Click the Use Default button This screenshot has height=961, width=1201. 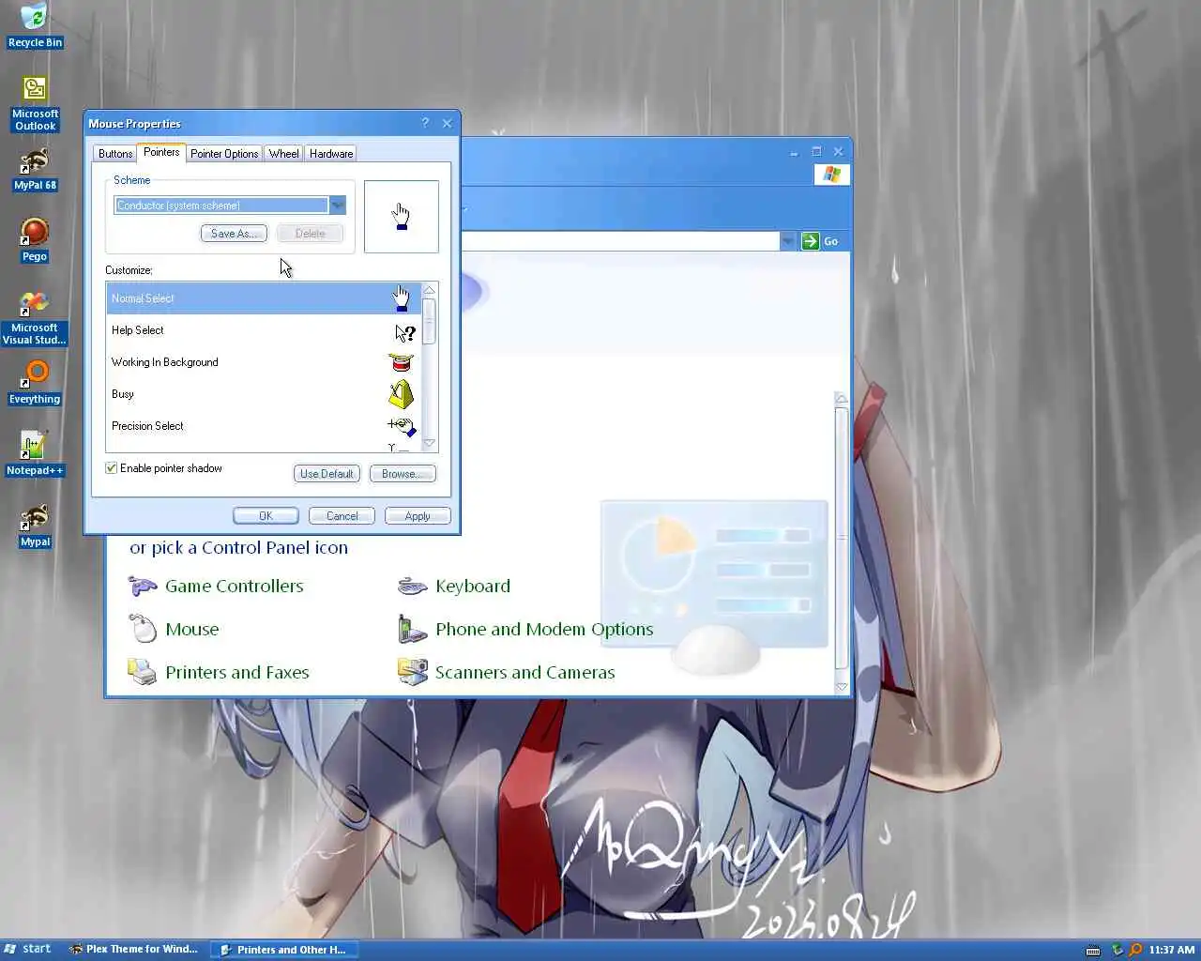pyautogui.click(x=327, y=474)
